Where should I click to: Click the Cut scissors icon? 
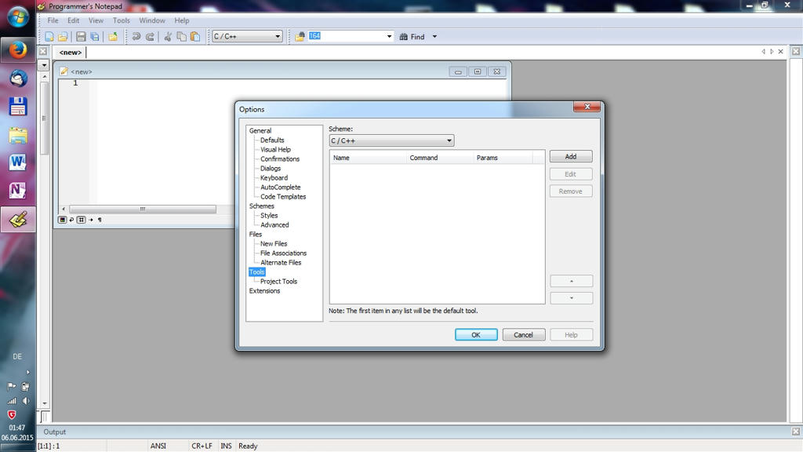tap(167, 37)
